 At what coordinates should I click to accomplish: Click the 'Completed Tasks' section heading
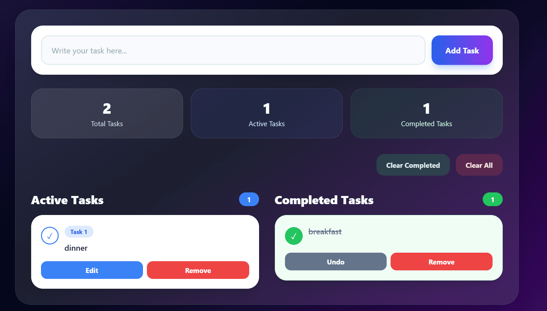[324, 200]
